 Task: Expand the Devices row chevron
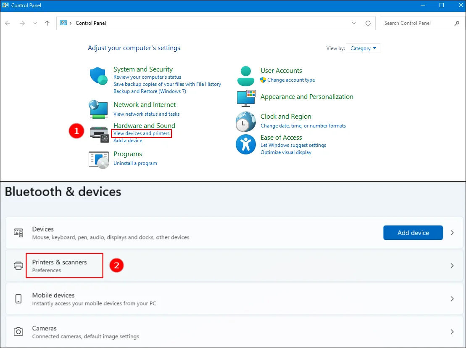pos(452,233)
